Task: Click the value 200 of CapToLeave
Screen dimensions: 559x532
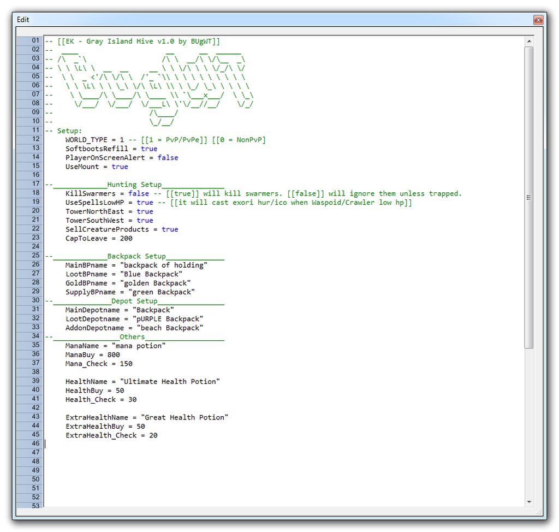Action: tap(126, 238)
